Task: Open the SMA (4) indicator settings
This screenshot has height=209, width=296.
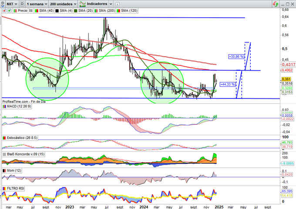Action: [66, 11]
